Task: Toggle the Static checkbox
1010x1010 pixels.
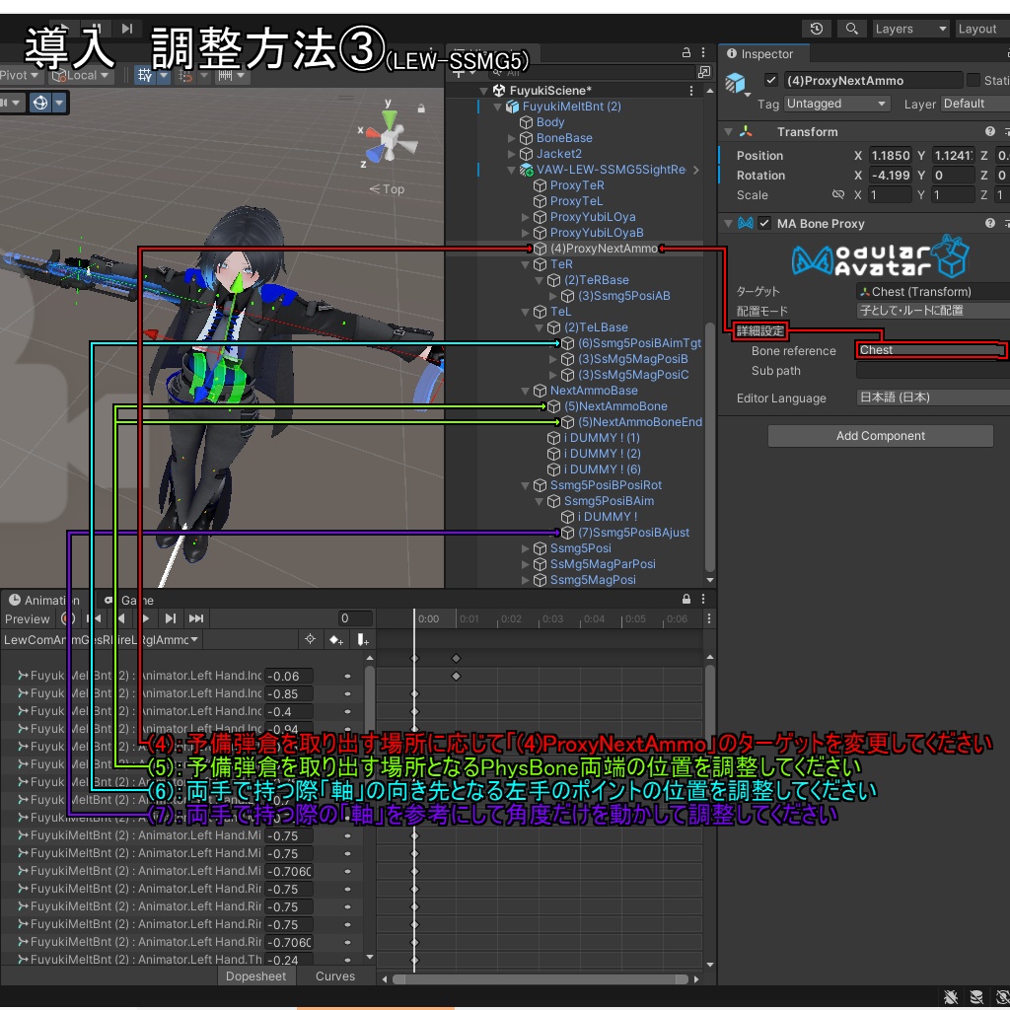Action: (x=974, y=80)
